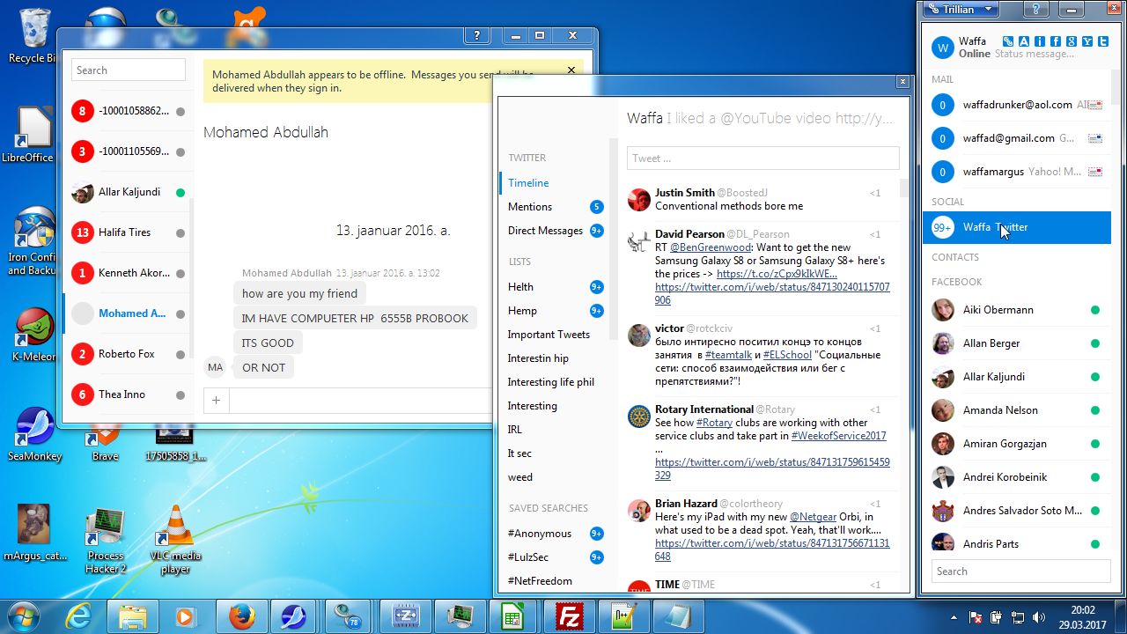Click the Yahoo account icon beside Waffa

click(x=1087, y=41)
